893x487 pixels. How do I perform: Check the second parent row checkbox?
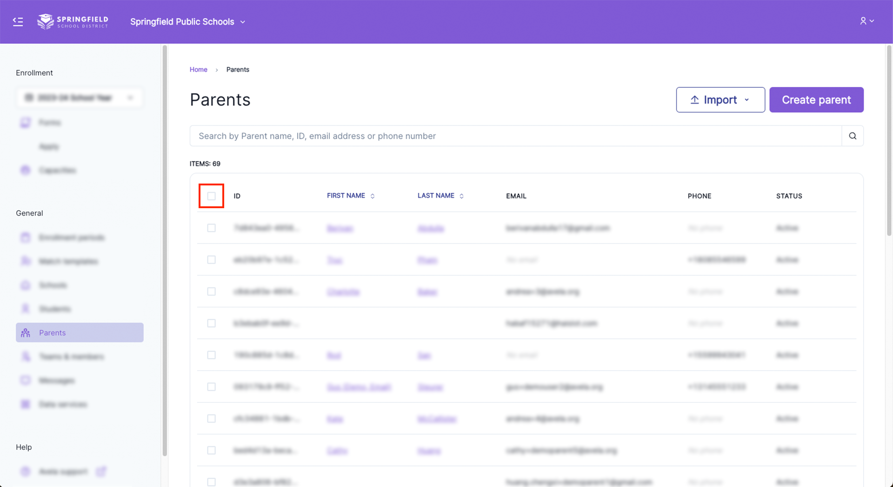(212, 260)
